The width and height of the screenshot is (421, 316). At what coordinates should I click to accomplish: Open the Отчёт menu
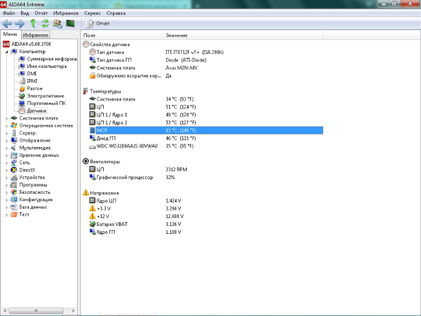coord(41,13)
